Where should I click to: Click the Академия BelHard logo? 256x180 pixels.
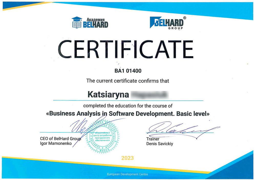[x=90, y=22]
